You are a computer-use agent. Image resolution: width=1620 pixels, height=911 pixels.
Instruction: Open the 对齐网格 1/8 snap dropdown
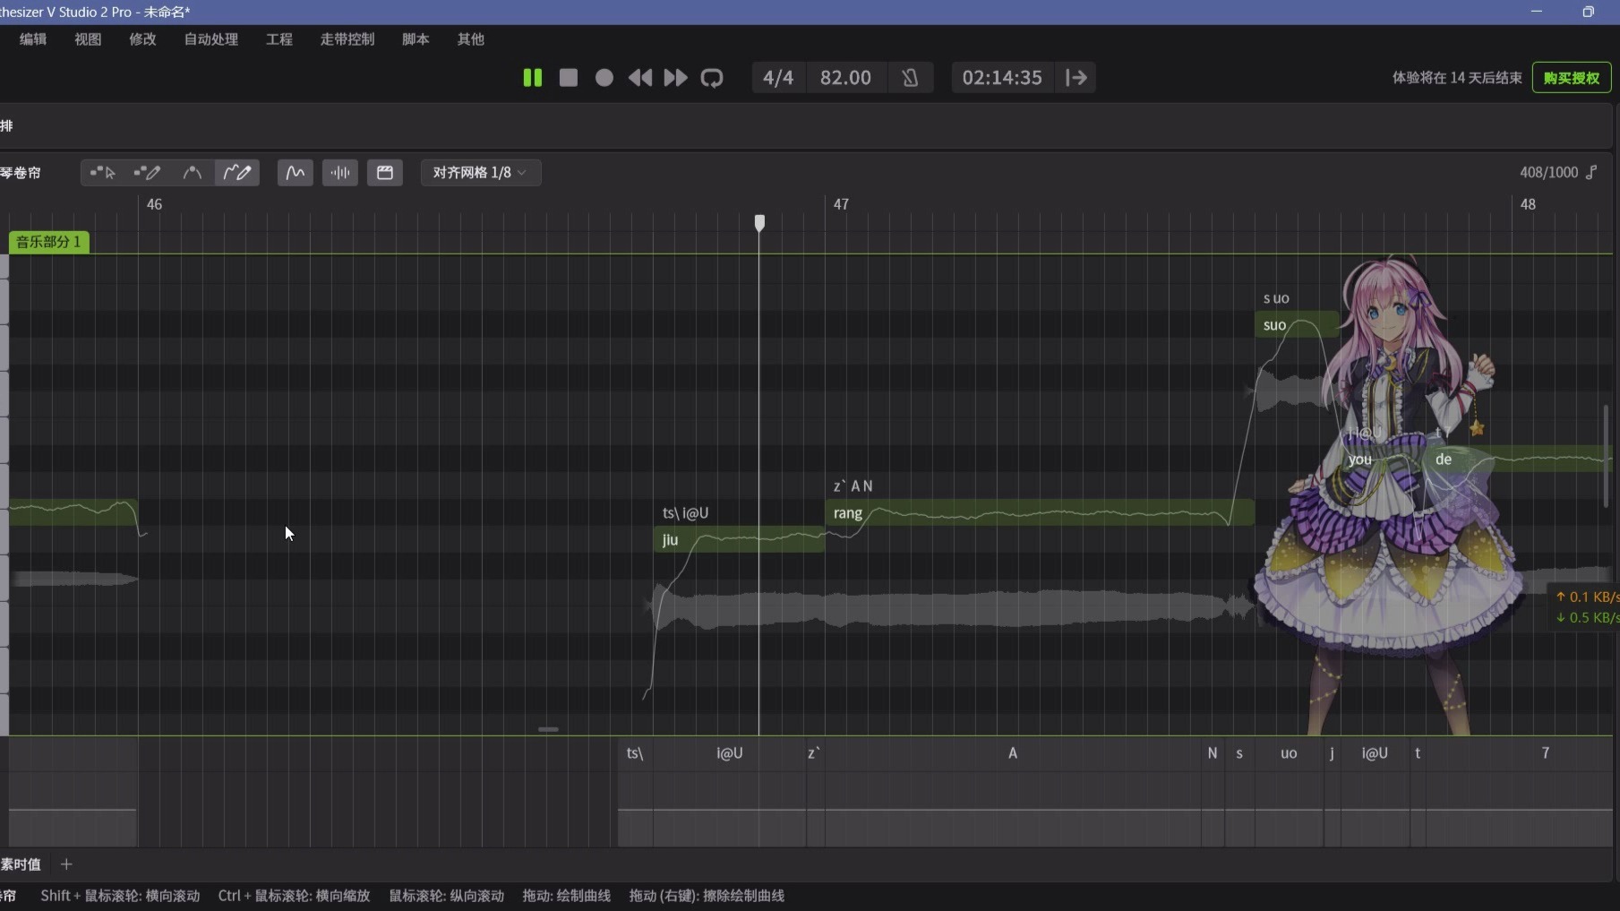click(481, 172)
